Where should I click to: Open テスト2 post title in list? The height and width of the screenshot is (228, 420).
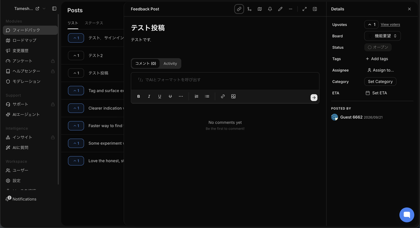point(96,55)
